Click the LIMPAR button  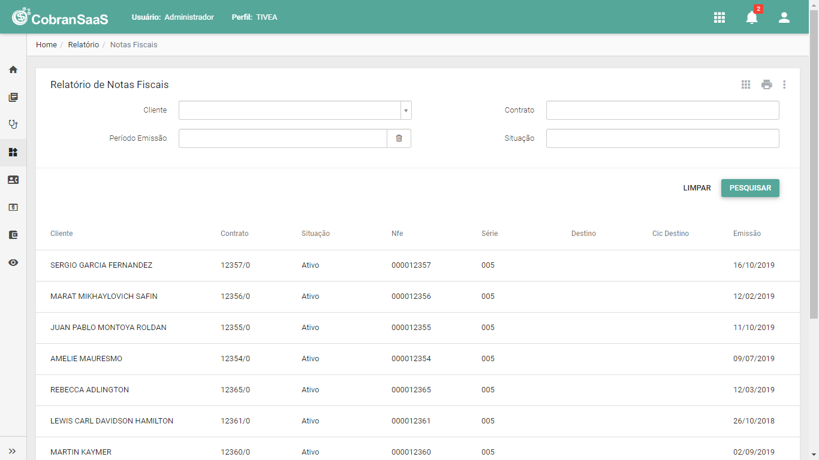697,188
